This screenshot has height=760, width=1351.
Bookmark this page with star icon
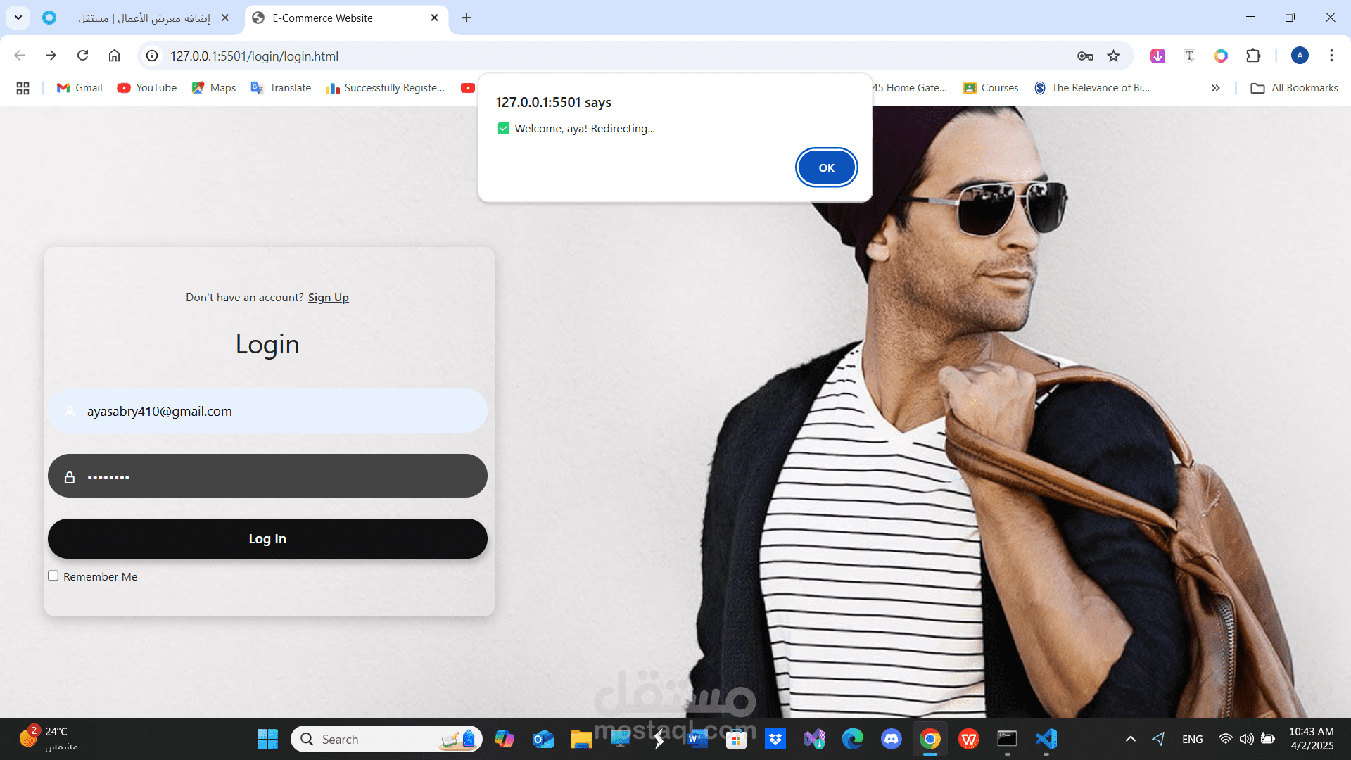click(1113, 56)
